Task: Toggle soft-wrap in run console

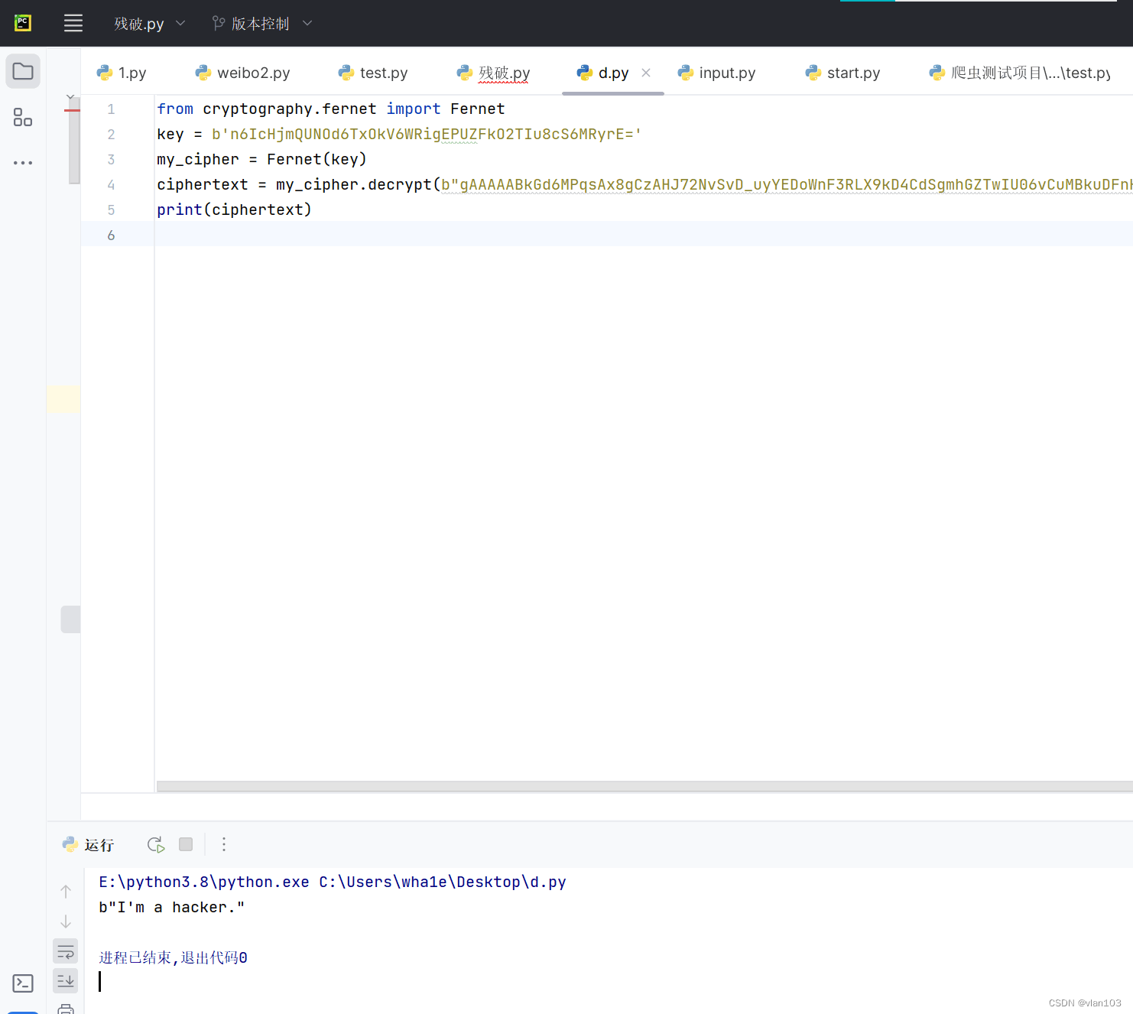Action: (66, 951)
